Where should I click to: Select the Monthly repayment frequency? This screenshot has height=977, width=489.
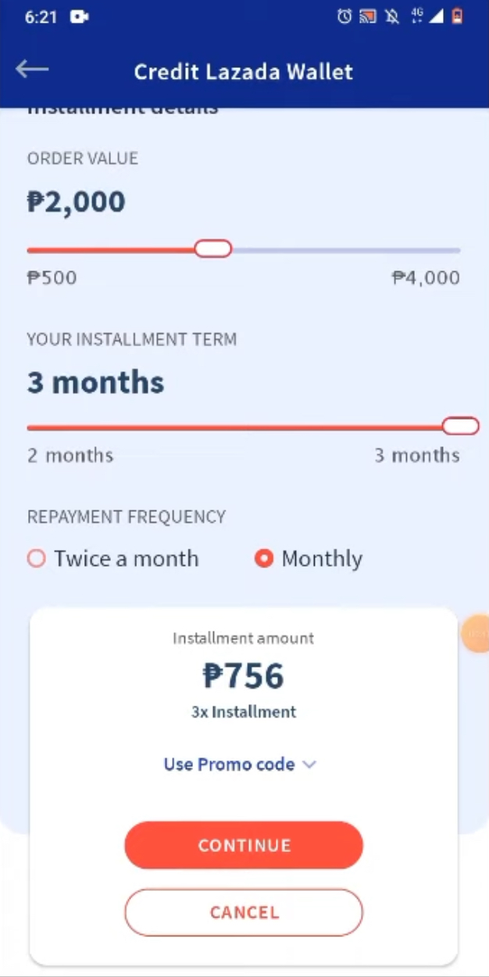pos(264,559)
